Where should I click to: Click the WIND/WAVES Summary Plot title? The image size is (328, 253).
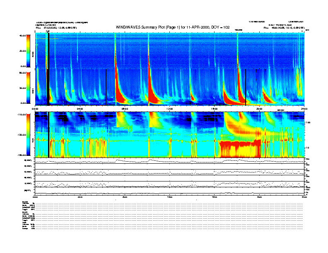[173, 27]
